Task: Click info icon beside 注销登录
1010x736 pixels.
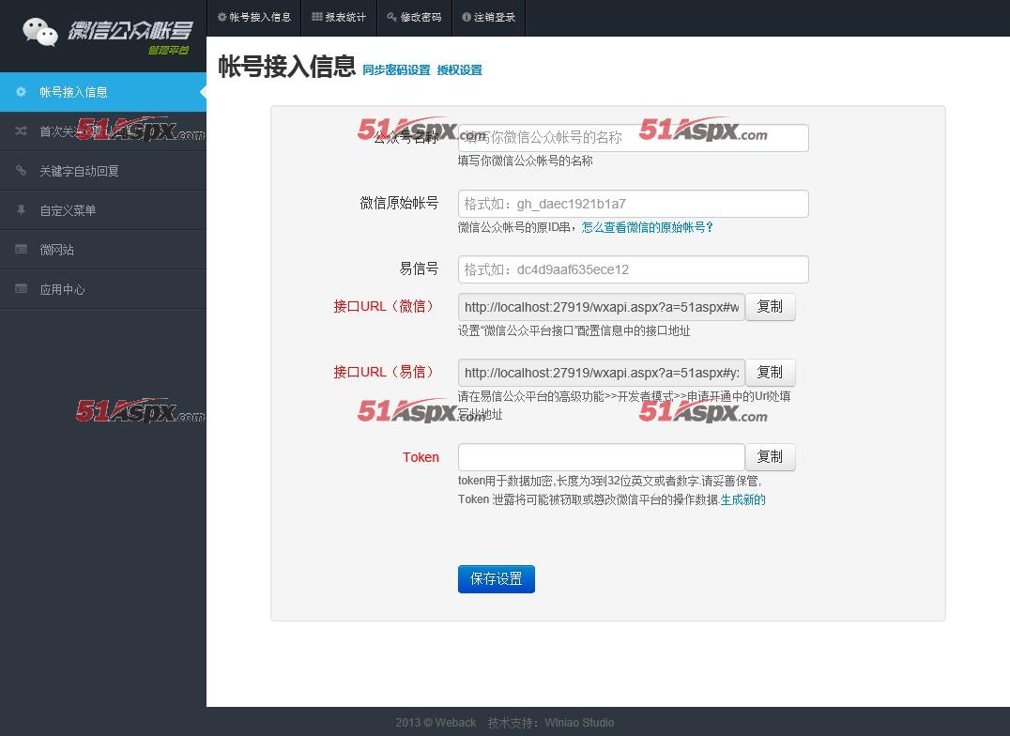Action: click(467, 18)
